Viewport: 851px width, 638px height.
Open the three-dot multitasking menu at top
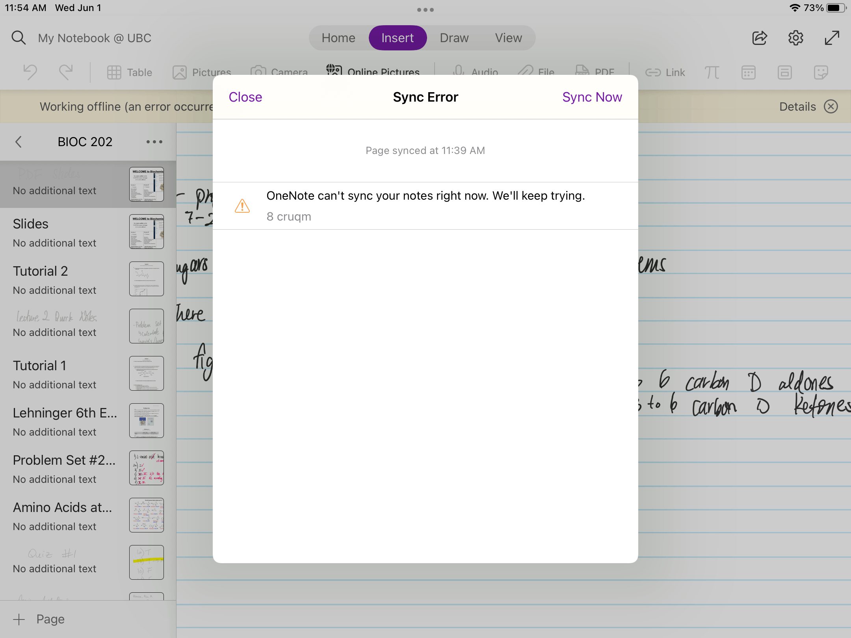tap(425, 10)
